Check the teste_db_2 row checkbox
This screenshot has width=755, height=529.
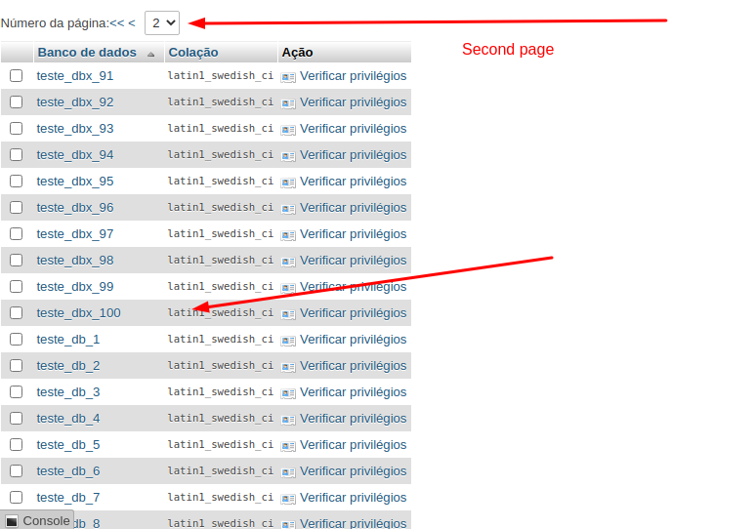16,365
